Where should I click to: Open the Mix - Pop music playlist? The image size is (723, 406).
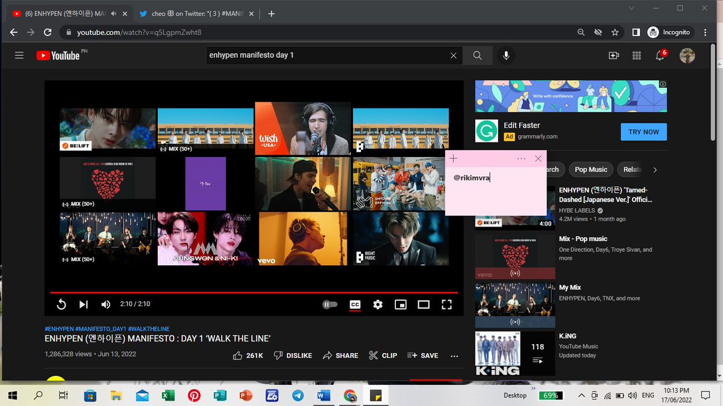coord(583,239)
